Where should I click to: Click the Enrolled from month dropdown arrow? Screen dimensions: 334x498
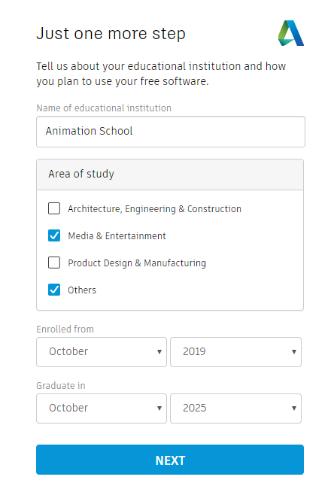tap(159, 352)
